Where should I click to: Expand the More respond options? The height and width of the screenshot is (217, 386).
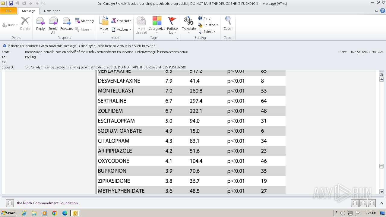84,30
